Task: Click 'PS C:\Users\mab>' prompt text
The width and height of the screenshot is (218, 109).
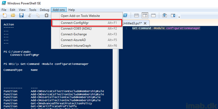Action: (x=17, y=52)
